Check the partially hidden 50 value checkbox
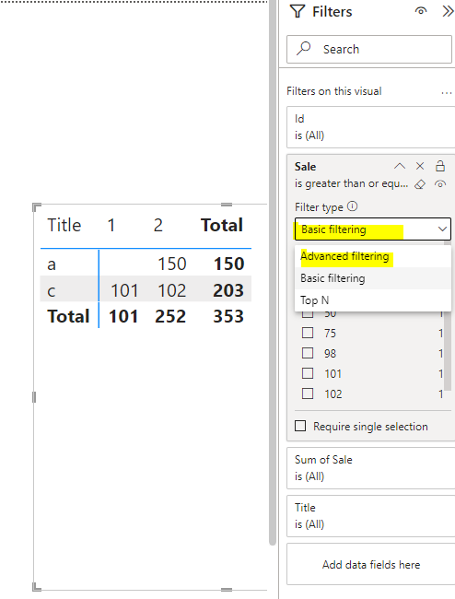Image resolution: width=455 pixels, height=599 pixels. tap(308, 314)
